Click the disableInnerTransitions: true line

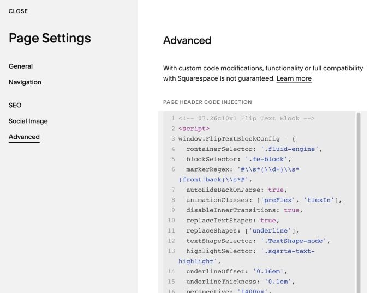click(x=244, y=210)
